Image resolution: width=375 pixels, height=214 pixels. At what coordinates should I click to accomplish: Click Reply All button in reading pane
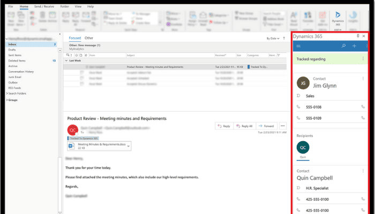[x=244, y=126]
